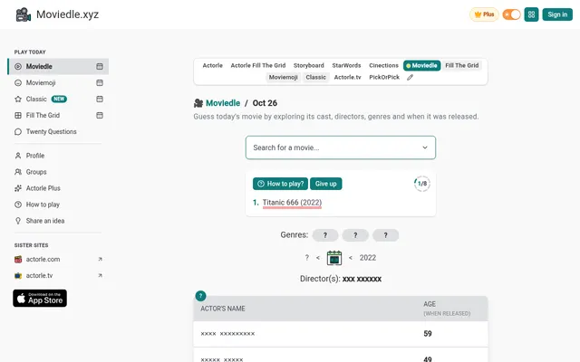Toggle the dark mode switch
This screenshot has width=580, height=362.
511,14
